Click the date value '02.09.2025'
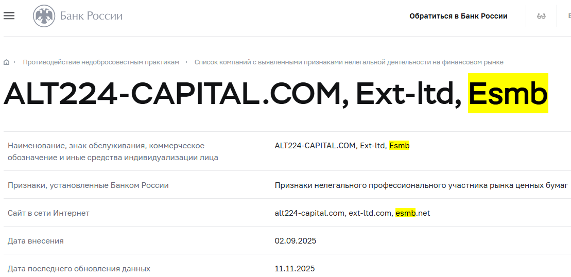The image size is (571, 277). click(296, 241)
